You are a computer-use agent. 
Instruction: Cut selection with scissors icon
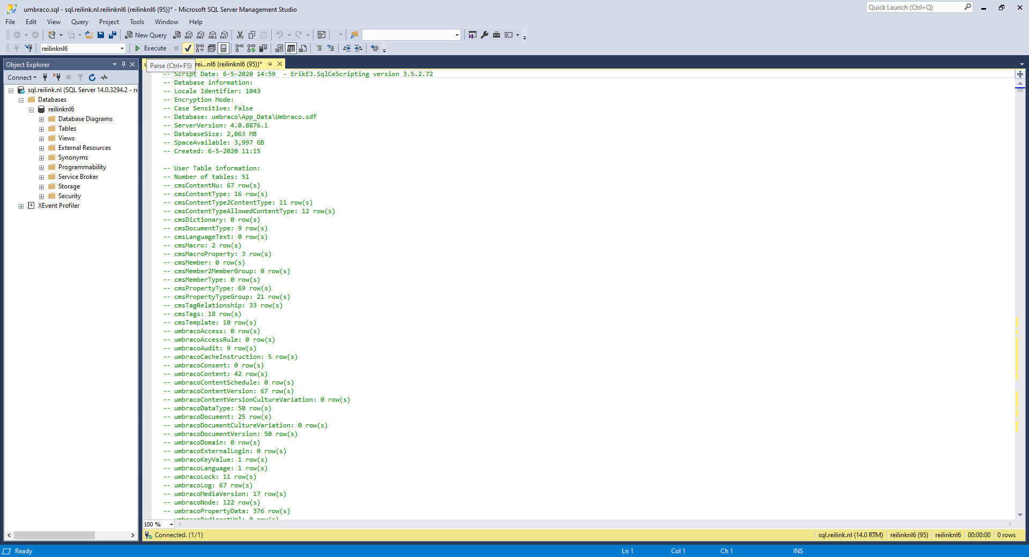point(240,35)
